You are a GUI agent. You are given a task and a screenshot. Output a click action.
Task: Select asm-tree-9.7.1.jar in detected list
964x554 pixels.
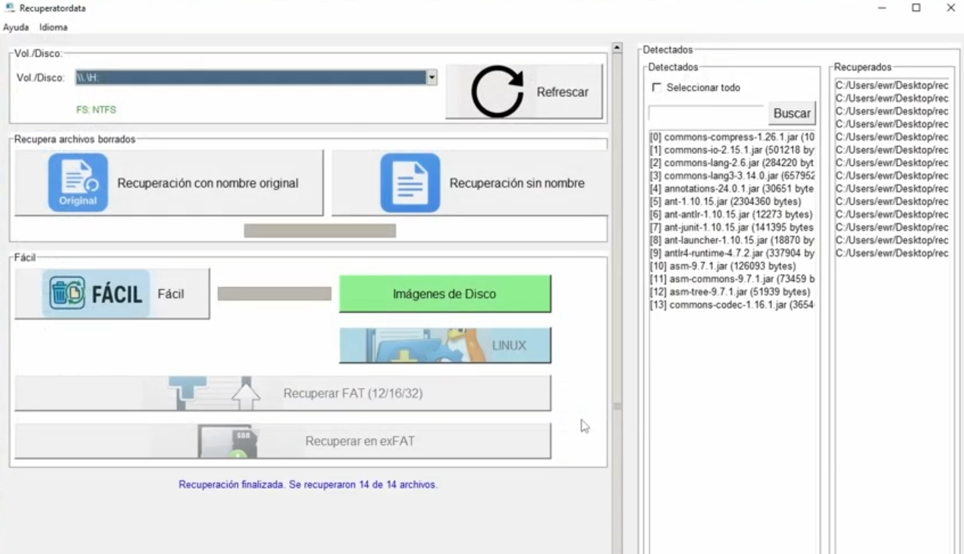tap(731, 291)
